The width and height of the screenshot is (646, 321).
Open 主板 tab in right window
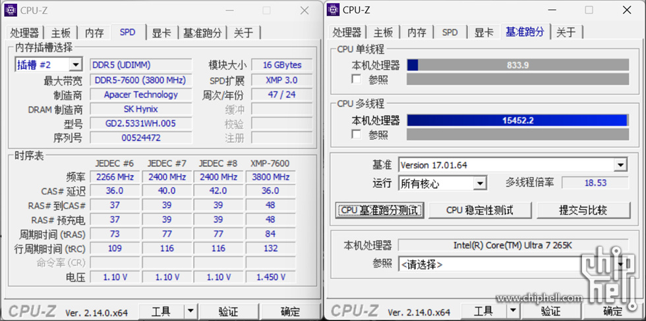pyautogui.click(x=383, y=32)
